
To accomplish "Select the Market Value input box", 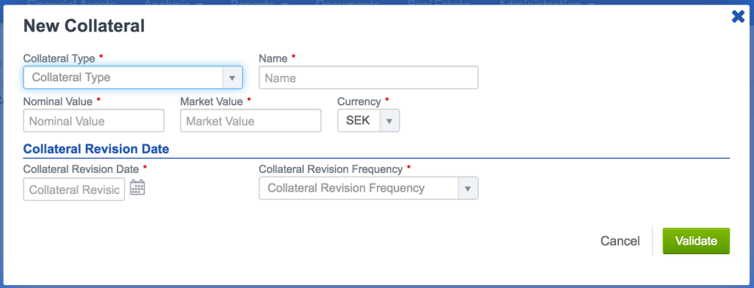I will click(x=250, y=121).
